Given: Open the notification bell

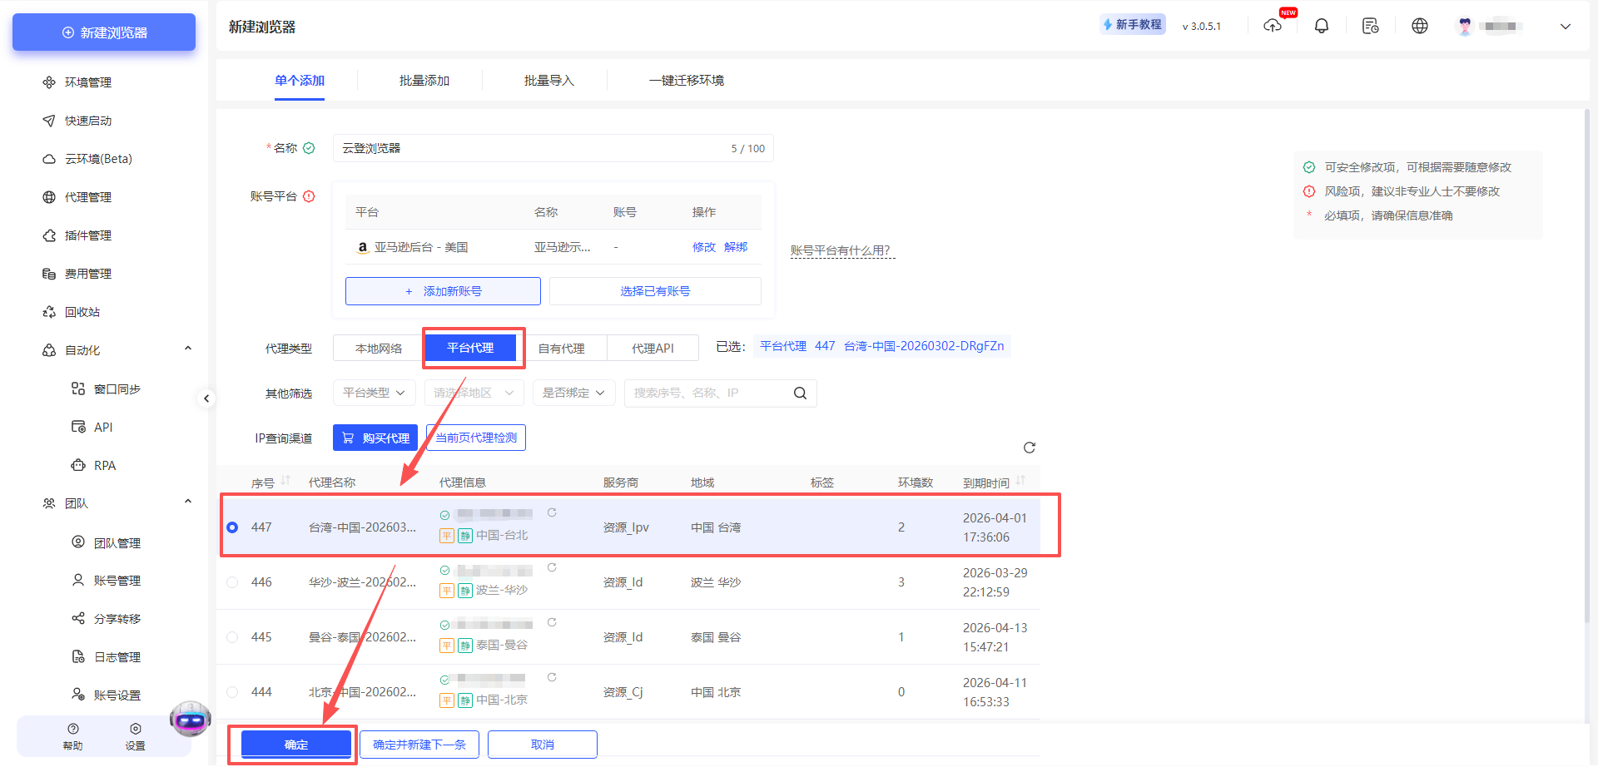Looking at the screenshot, I should click(1321, 25).
